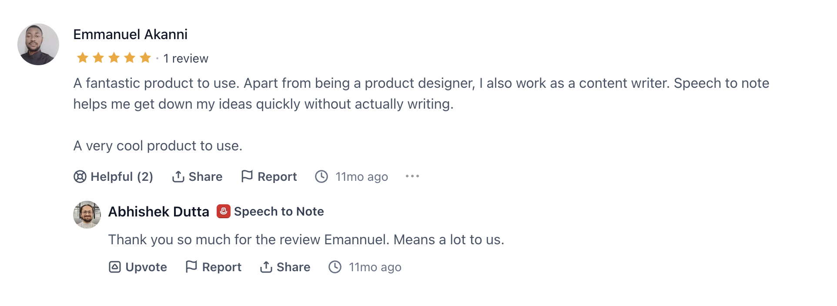Click the Report flag icon on Abhishek's reply
Image resolution: width=837 pixels, height=306 pixels.
(191, 266)
